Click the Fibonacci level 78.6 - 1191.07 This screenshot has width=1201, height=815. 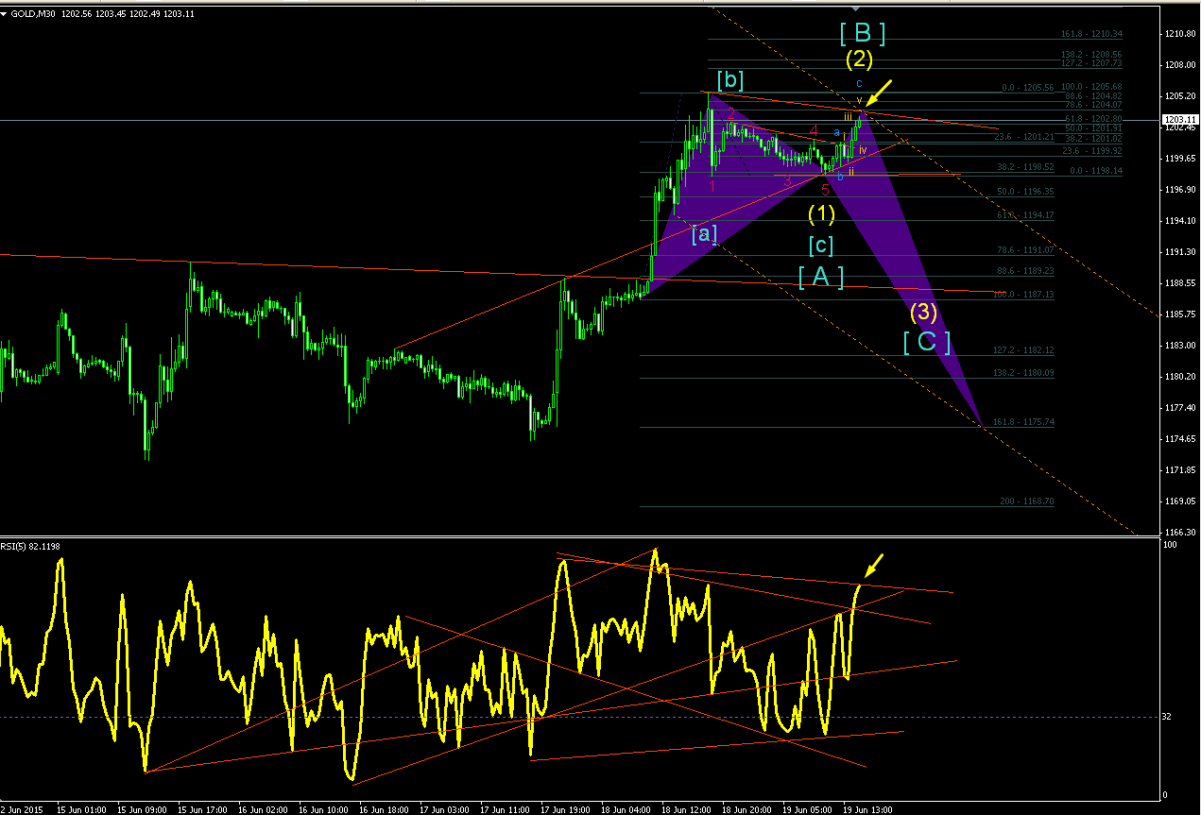pos(1027,250)
